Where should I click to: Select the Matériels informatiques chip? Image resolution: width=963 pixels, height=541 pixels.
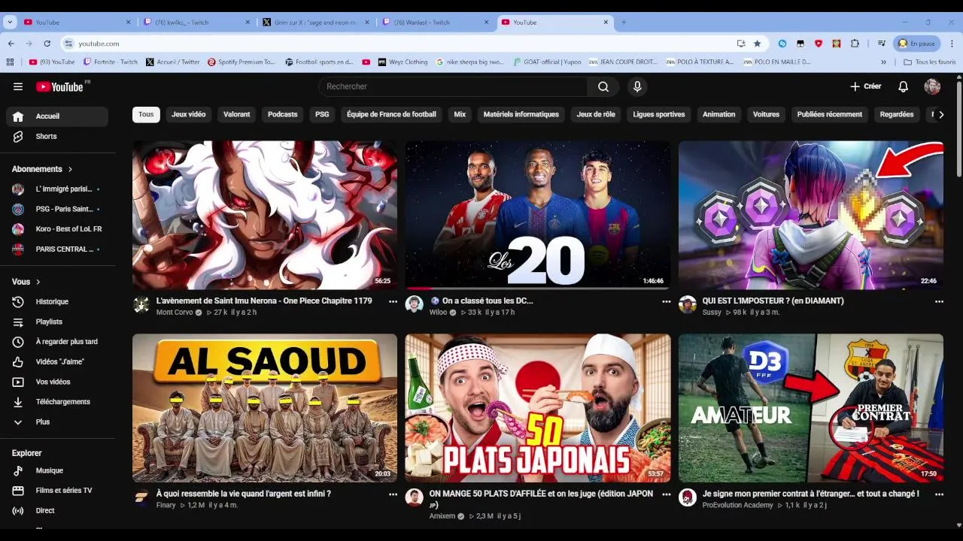tap(521, 114)
